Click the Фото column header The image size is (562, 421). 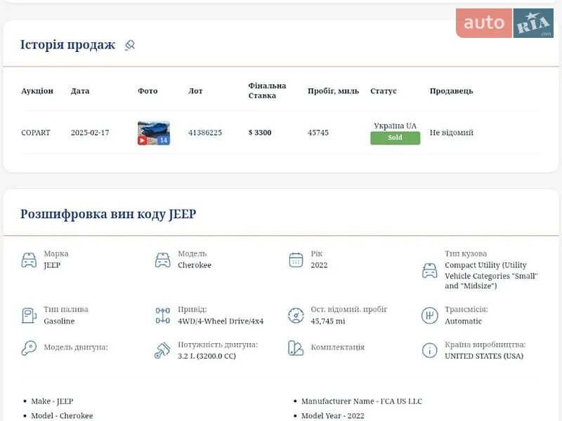click(148, 91)
